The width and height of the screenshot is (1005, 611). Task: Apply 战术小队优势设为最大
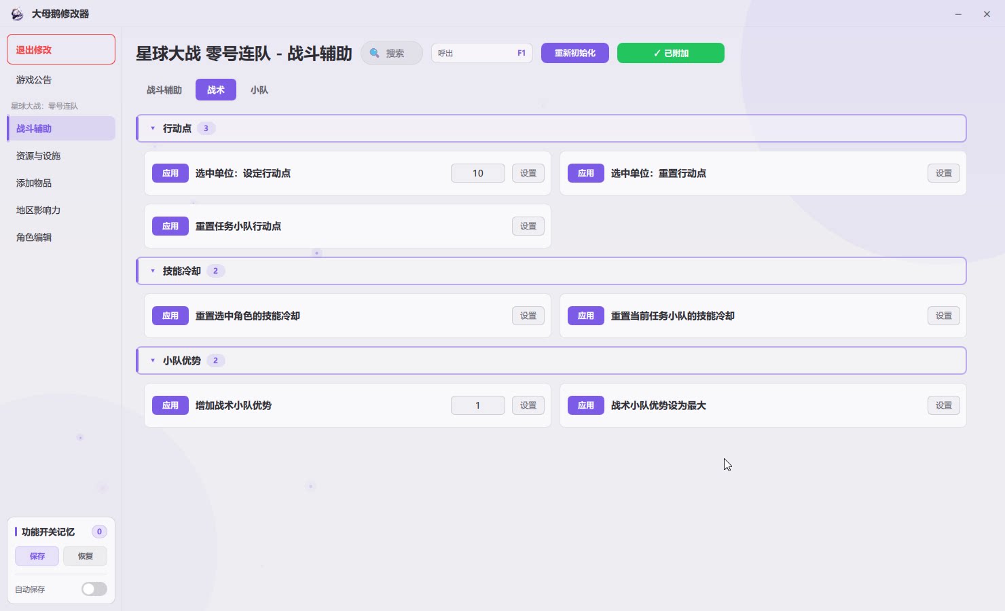pyautogui.click(x=586, y=405)
